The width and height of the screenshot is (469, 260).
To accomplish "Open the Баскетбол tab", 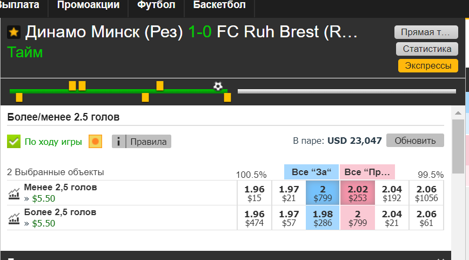I will [219, 5].
